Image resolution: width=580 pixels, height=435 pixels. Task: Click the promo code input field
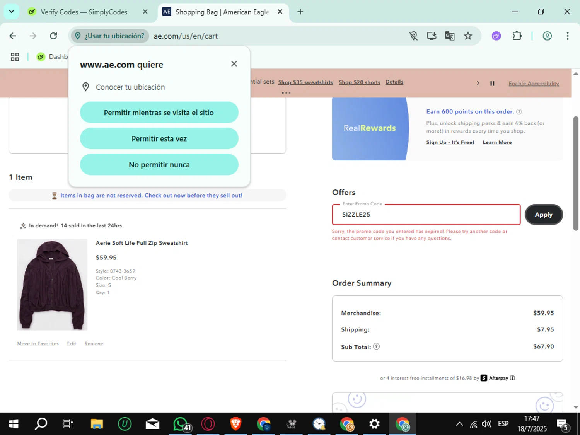pos(426,215)
